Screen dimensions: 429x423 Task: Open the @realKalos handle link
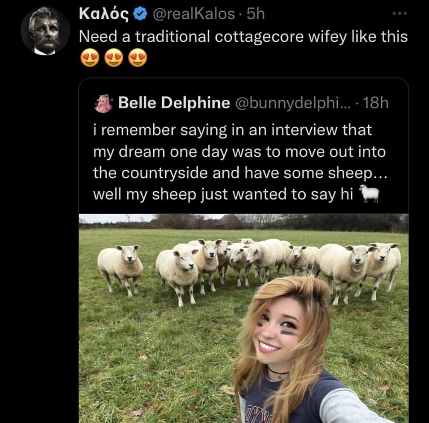(x=194, y=14)
